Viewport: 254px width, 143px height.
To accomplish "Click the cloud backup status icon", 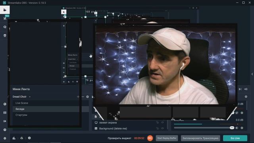I will tap(21, 138).
